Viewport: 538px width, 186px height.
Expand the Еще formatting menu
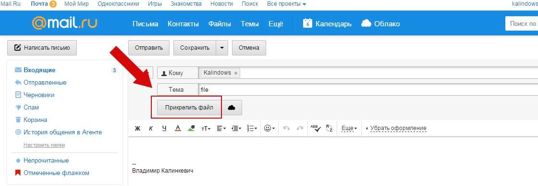point(349,128)
